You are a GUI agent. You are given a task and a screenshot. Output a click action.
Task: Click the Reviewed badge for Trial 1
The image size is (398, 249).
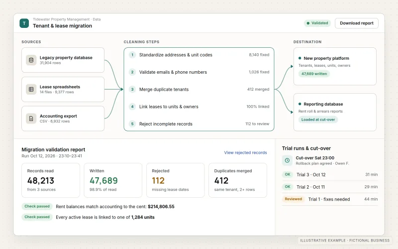click(293, 199)
